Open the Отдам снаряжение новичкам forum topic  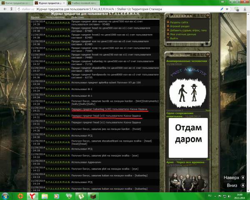(x=180, y=115)
